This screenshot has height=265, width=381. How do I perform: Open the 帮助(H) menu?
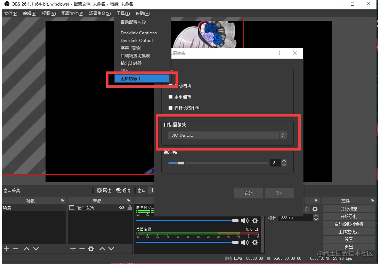pos(143,14)
